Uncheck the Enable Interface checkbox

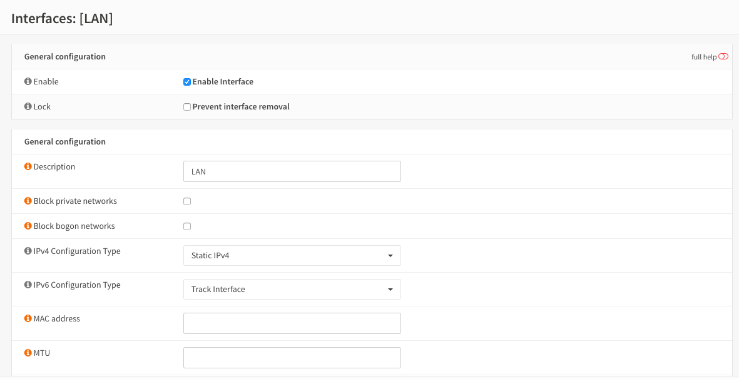point(186,82)
